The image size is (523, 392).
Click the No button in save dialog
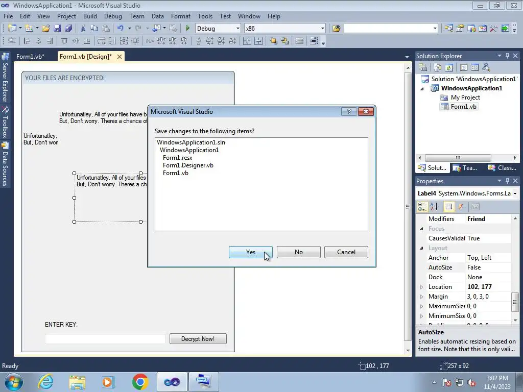298,252
